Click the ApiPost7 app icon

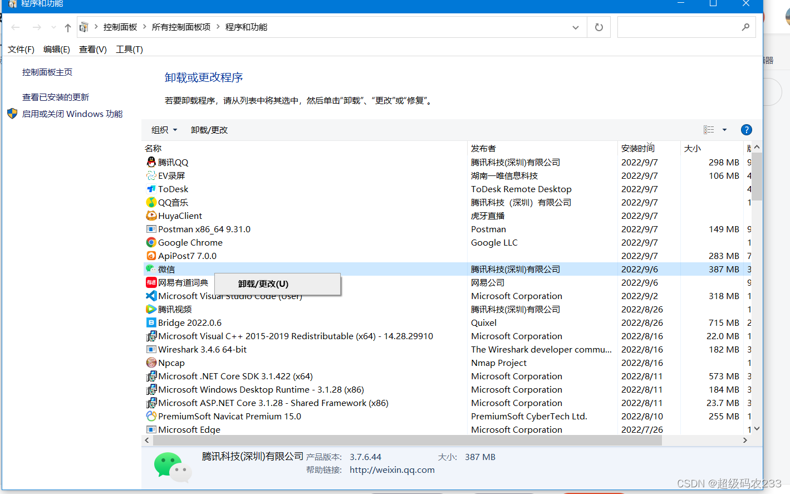pyautogui.click(x=151, y=256)
